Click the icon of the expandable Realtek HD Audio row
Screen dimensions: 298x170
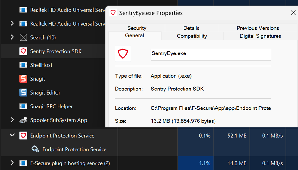pos(23,24)
